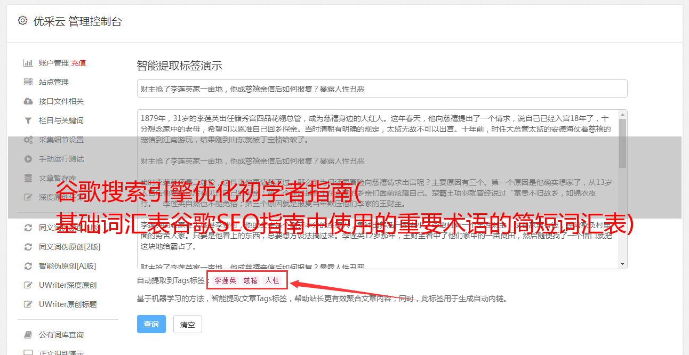Click the refresh icon for 智能伪原创[AI版]

[28, 266]
